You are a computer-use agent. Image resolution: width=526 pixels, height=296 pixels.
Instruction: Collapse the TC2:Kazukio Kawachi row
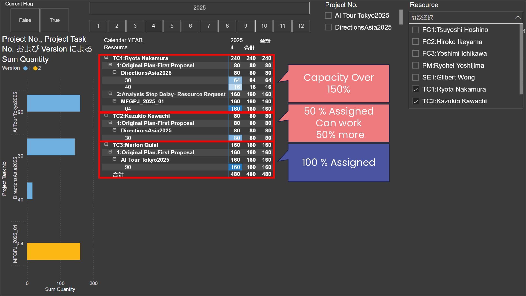(106, 115)
